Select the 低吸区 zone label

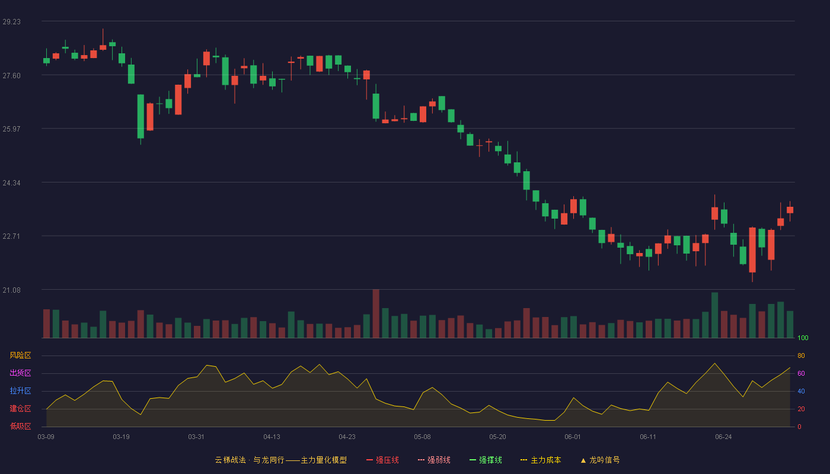20,426
